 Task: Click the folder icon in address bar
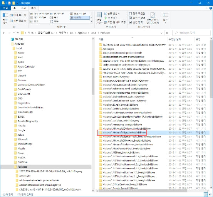[x=22, y=33]
